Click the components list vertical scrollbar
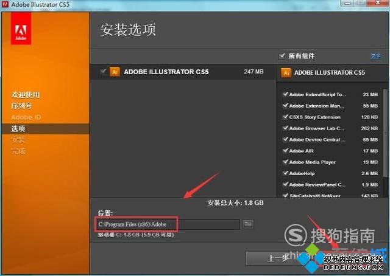390x276 pixels. (x=386, y=133)
